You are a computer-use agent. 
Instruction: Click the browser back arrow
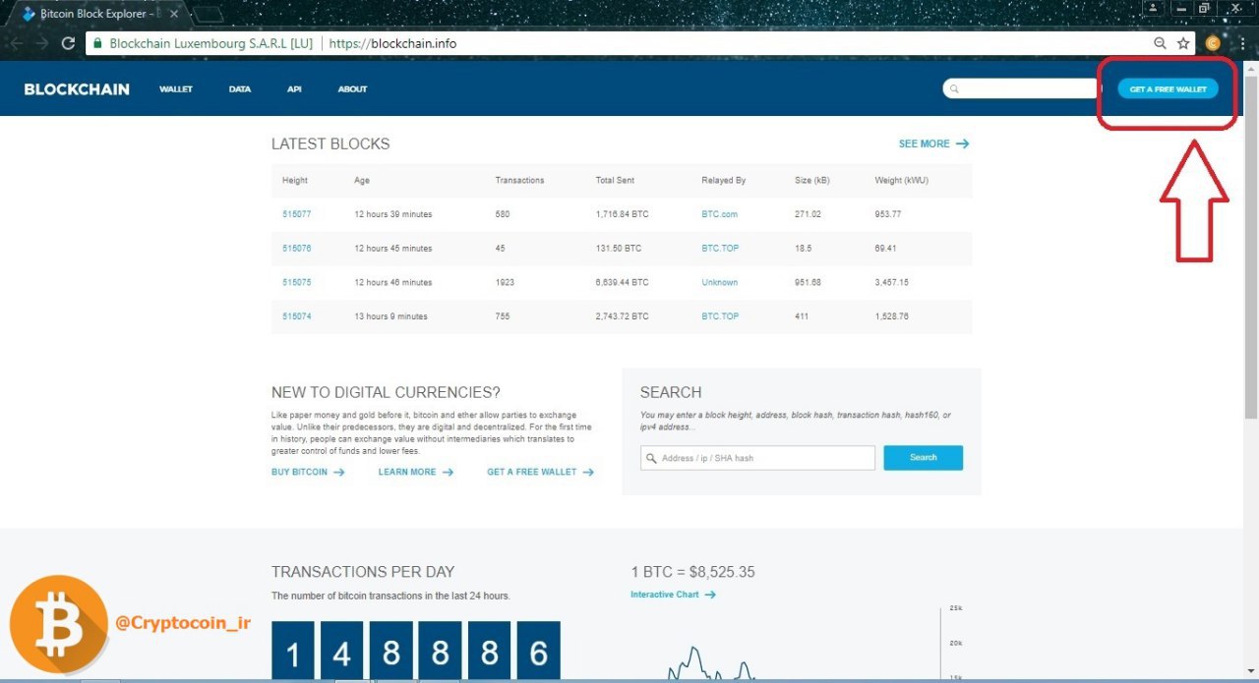(x=16, y=43)
